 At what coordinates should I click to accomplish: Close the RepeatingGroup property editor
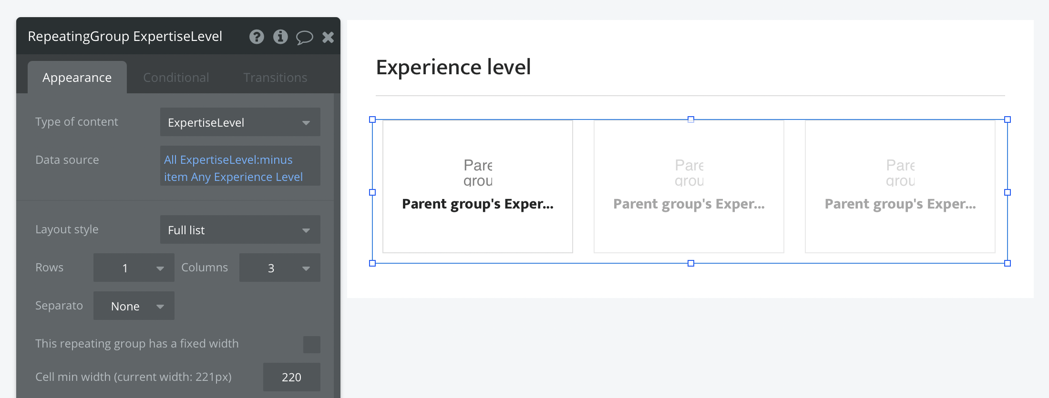pyautogui.click(x=328, y=37)
